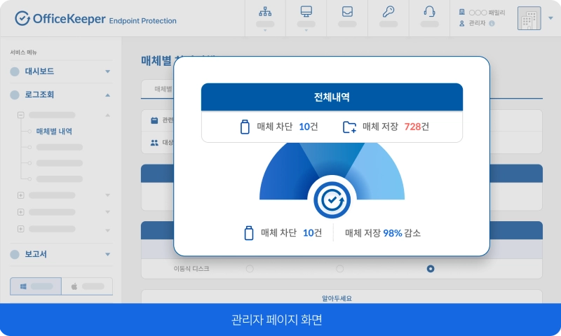
Task: Click the 알아두세요 button
Action: pos(342,298)
